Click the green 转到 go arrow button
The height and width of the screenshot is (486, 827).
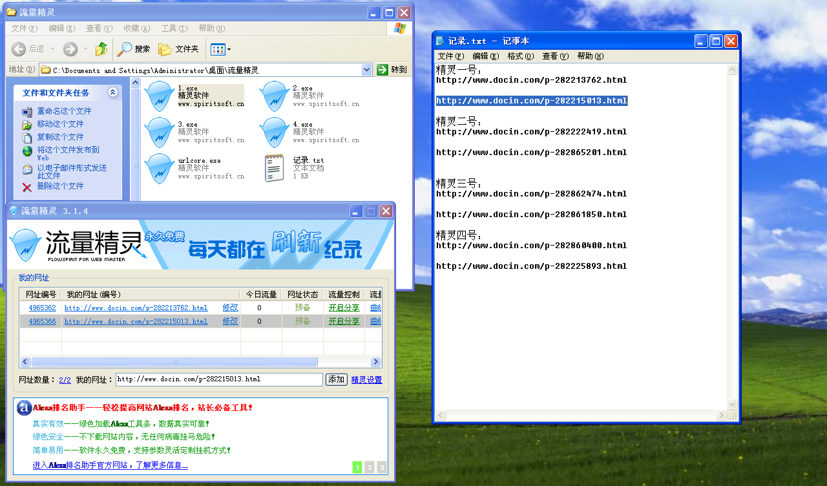[x=382, y=70]
